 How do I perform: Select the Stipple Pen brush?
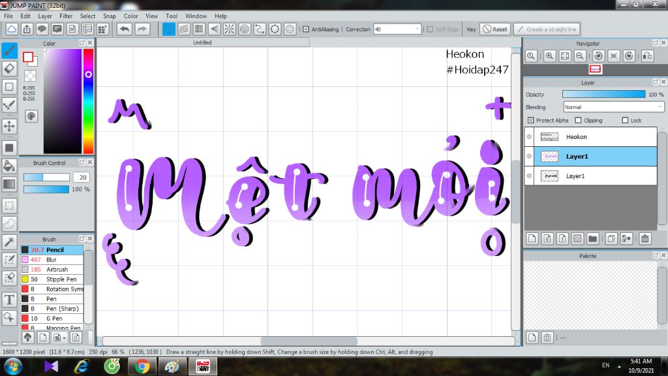(52, 279)
